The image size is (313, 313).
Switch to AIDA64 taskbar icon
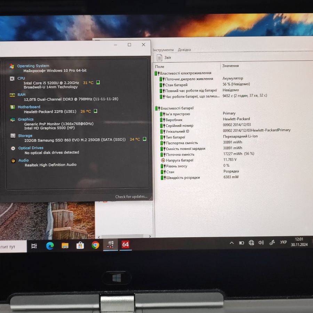click(x=126, y=244)
